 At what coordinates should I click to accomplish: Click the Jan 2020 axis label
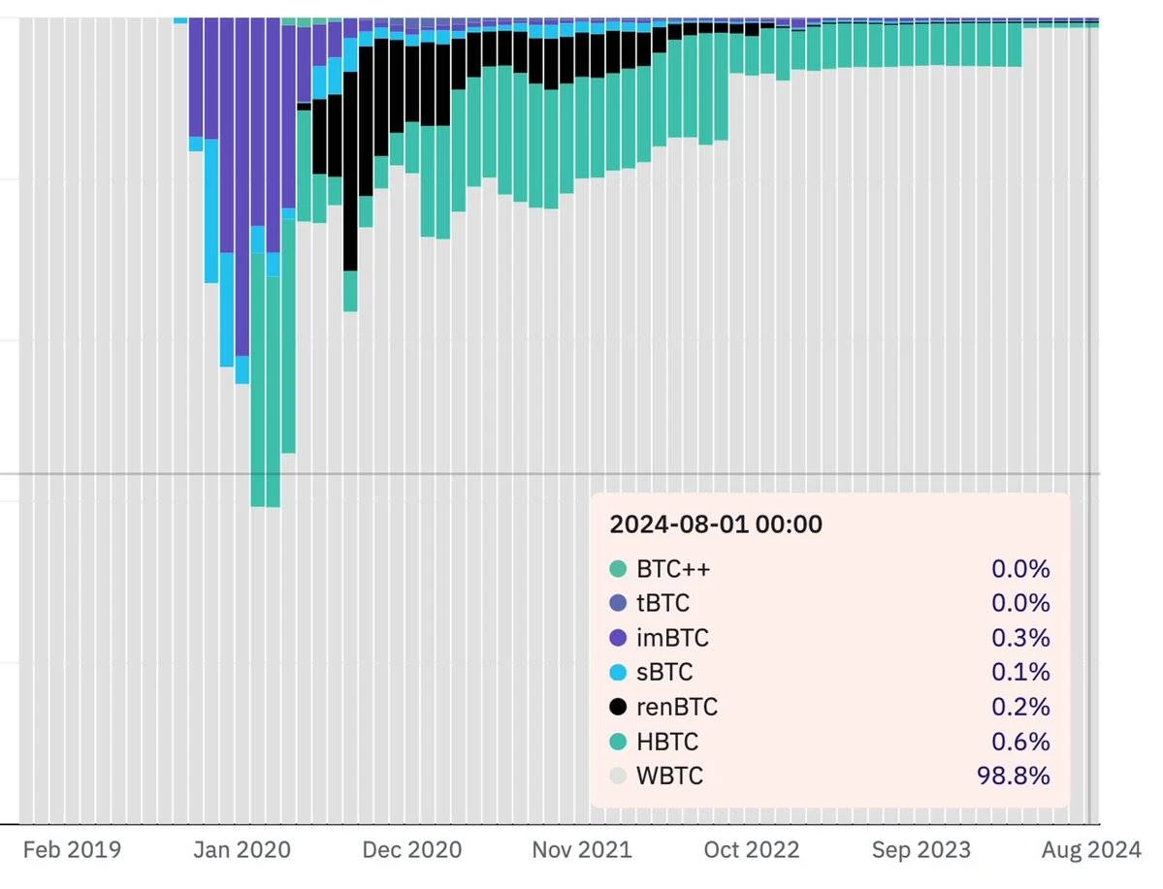[242, 850]
